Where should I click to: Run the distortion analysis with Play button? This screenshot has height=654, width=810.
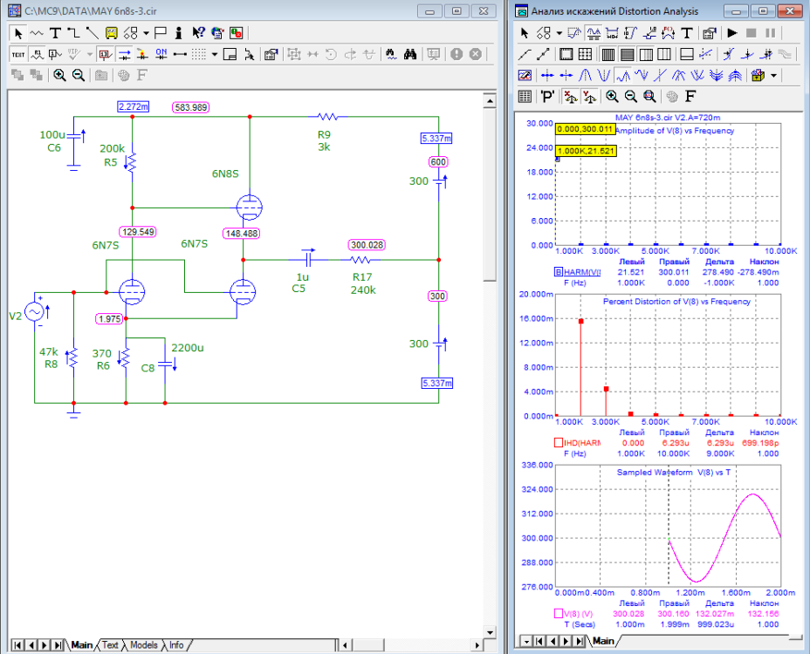pos(731,33)
